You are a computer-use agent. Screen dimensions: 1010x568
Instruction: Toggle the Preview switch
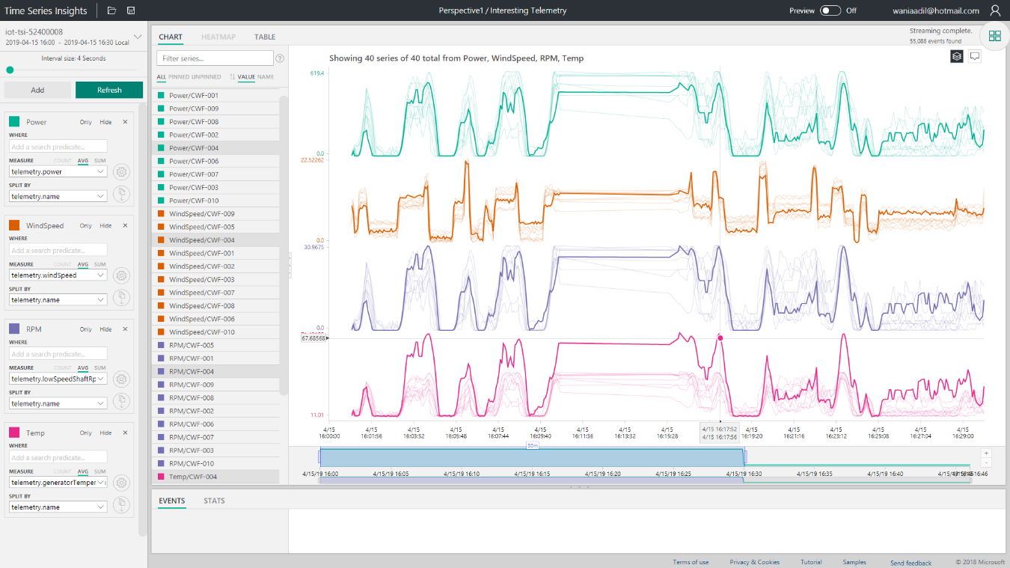[830, 10]
